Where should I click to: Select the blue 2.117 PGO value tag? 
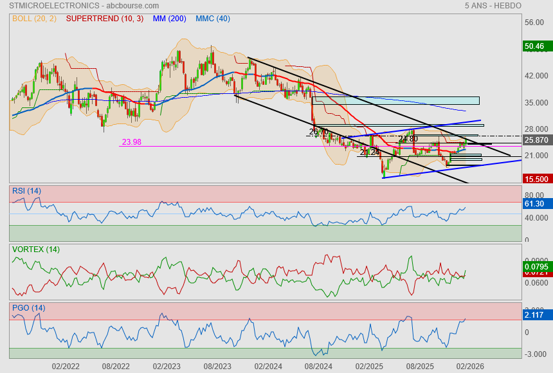coord(534,316)
